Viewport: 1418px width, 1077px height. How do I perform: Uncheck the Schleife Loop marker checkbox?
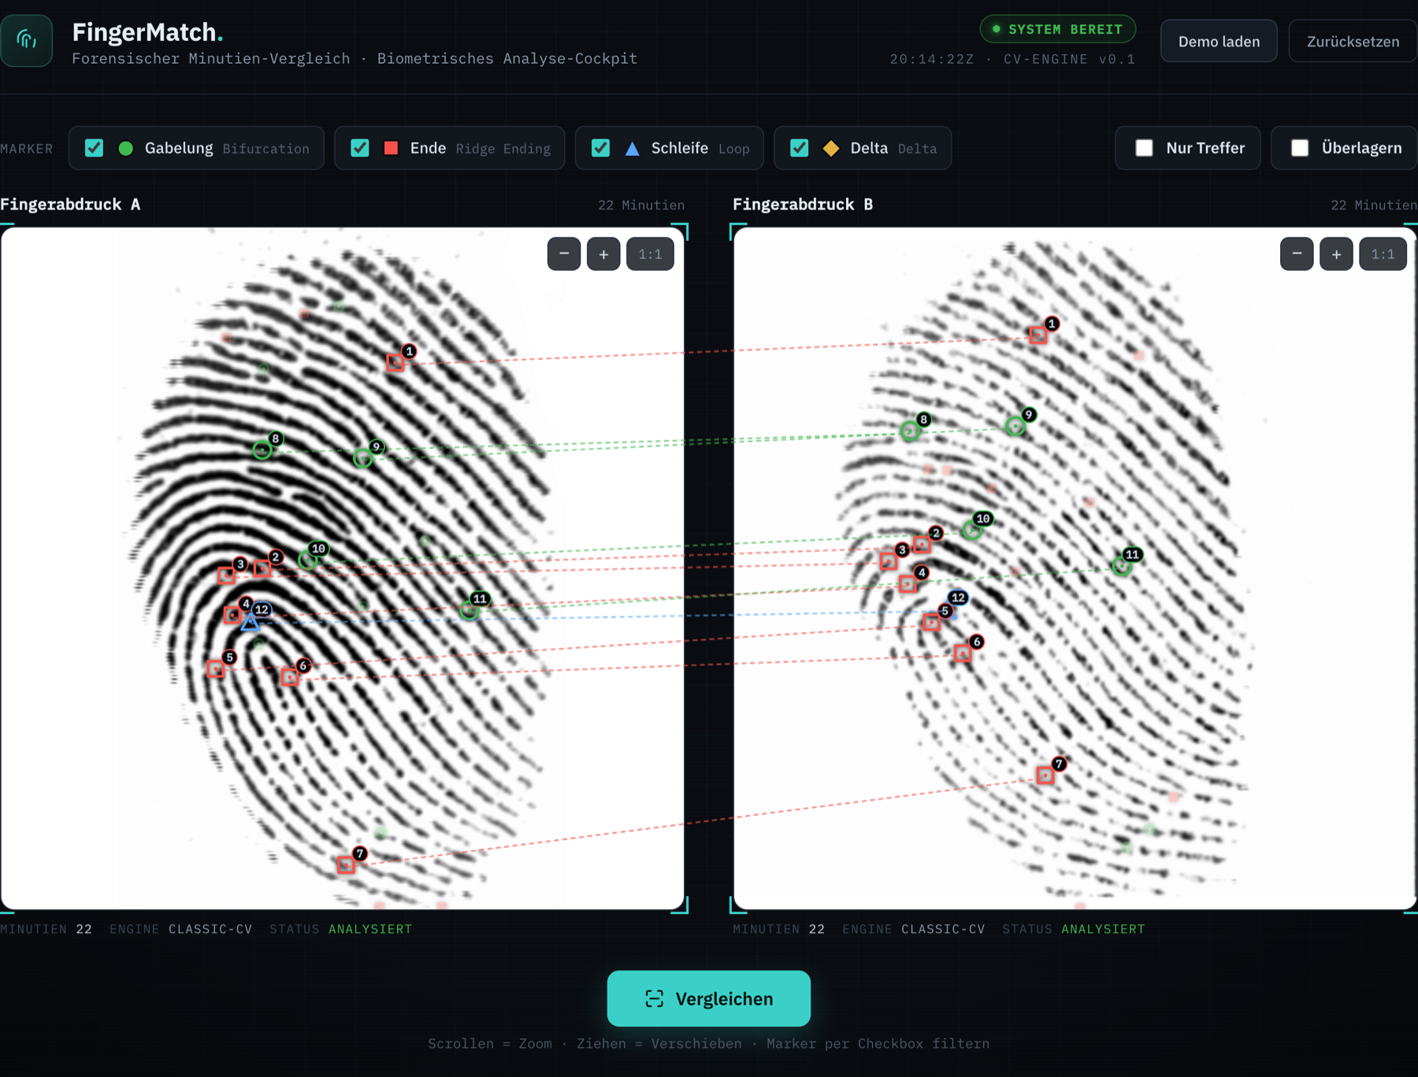click(x=600, y=148)
